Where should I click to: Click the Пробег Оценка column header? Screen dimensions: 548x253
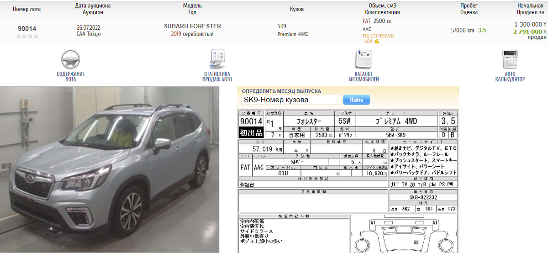(469, 9)
